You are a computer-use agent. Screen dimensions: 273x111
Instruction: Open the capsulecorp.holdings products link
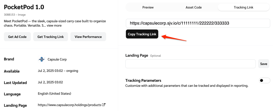pos(69,105)
